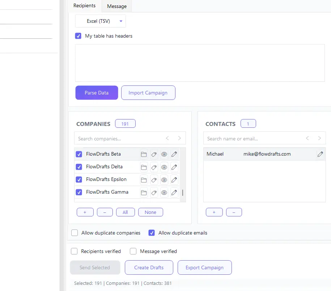
Task: Open the folder icon for FlowDrafts Beta
Action: coord(144,154)
